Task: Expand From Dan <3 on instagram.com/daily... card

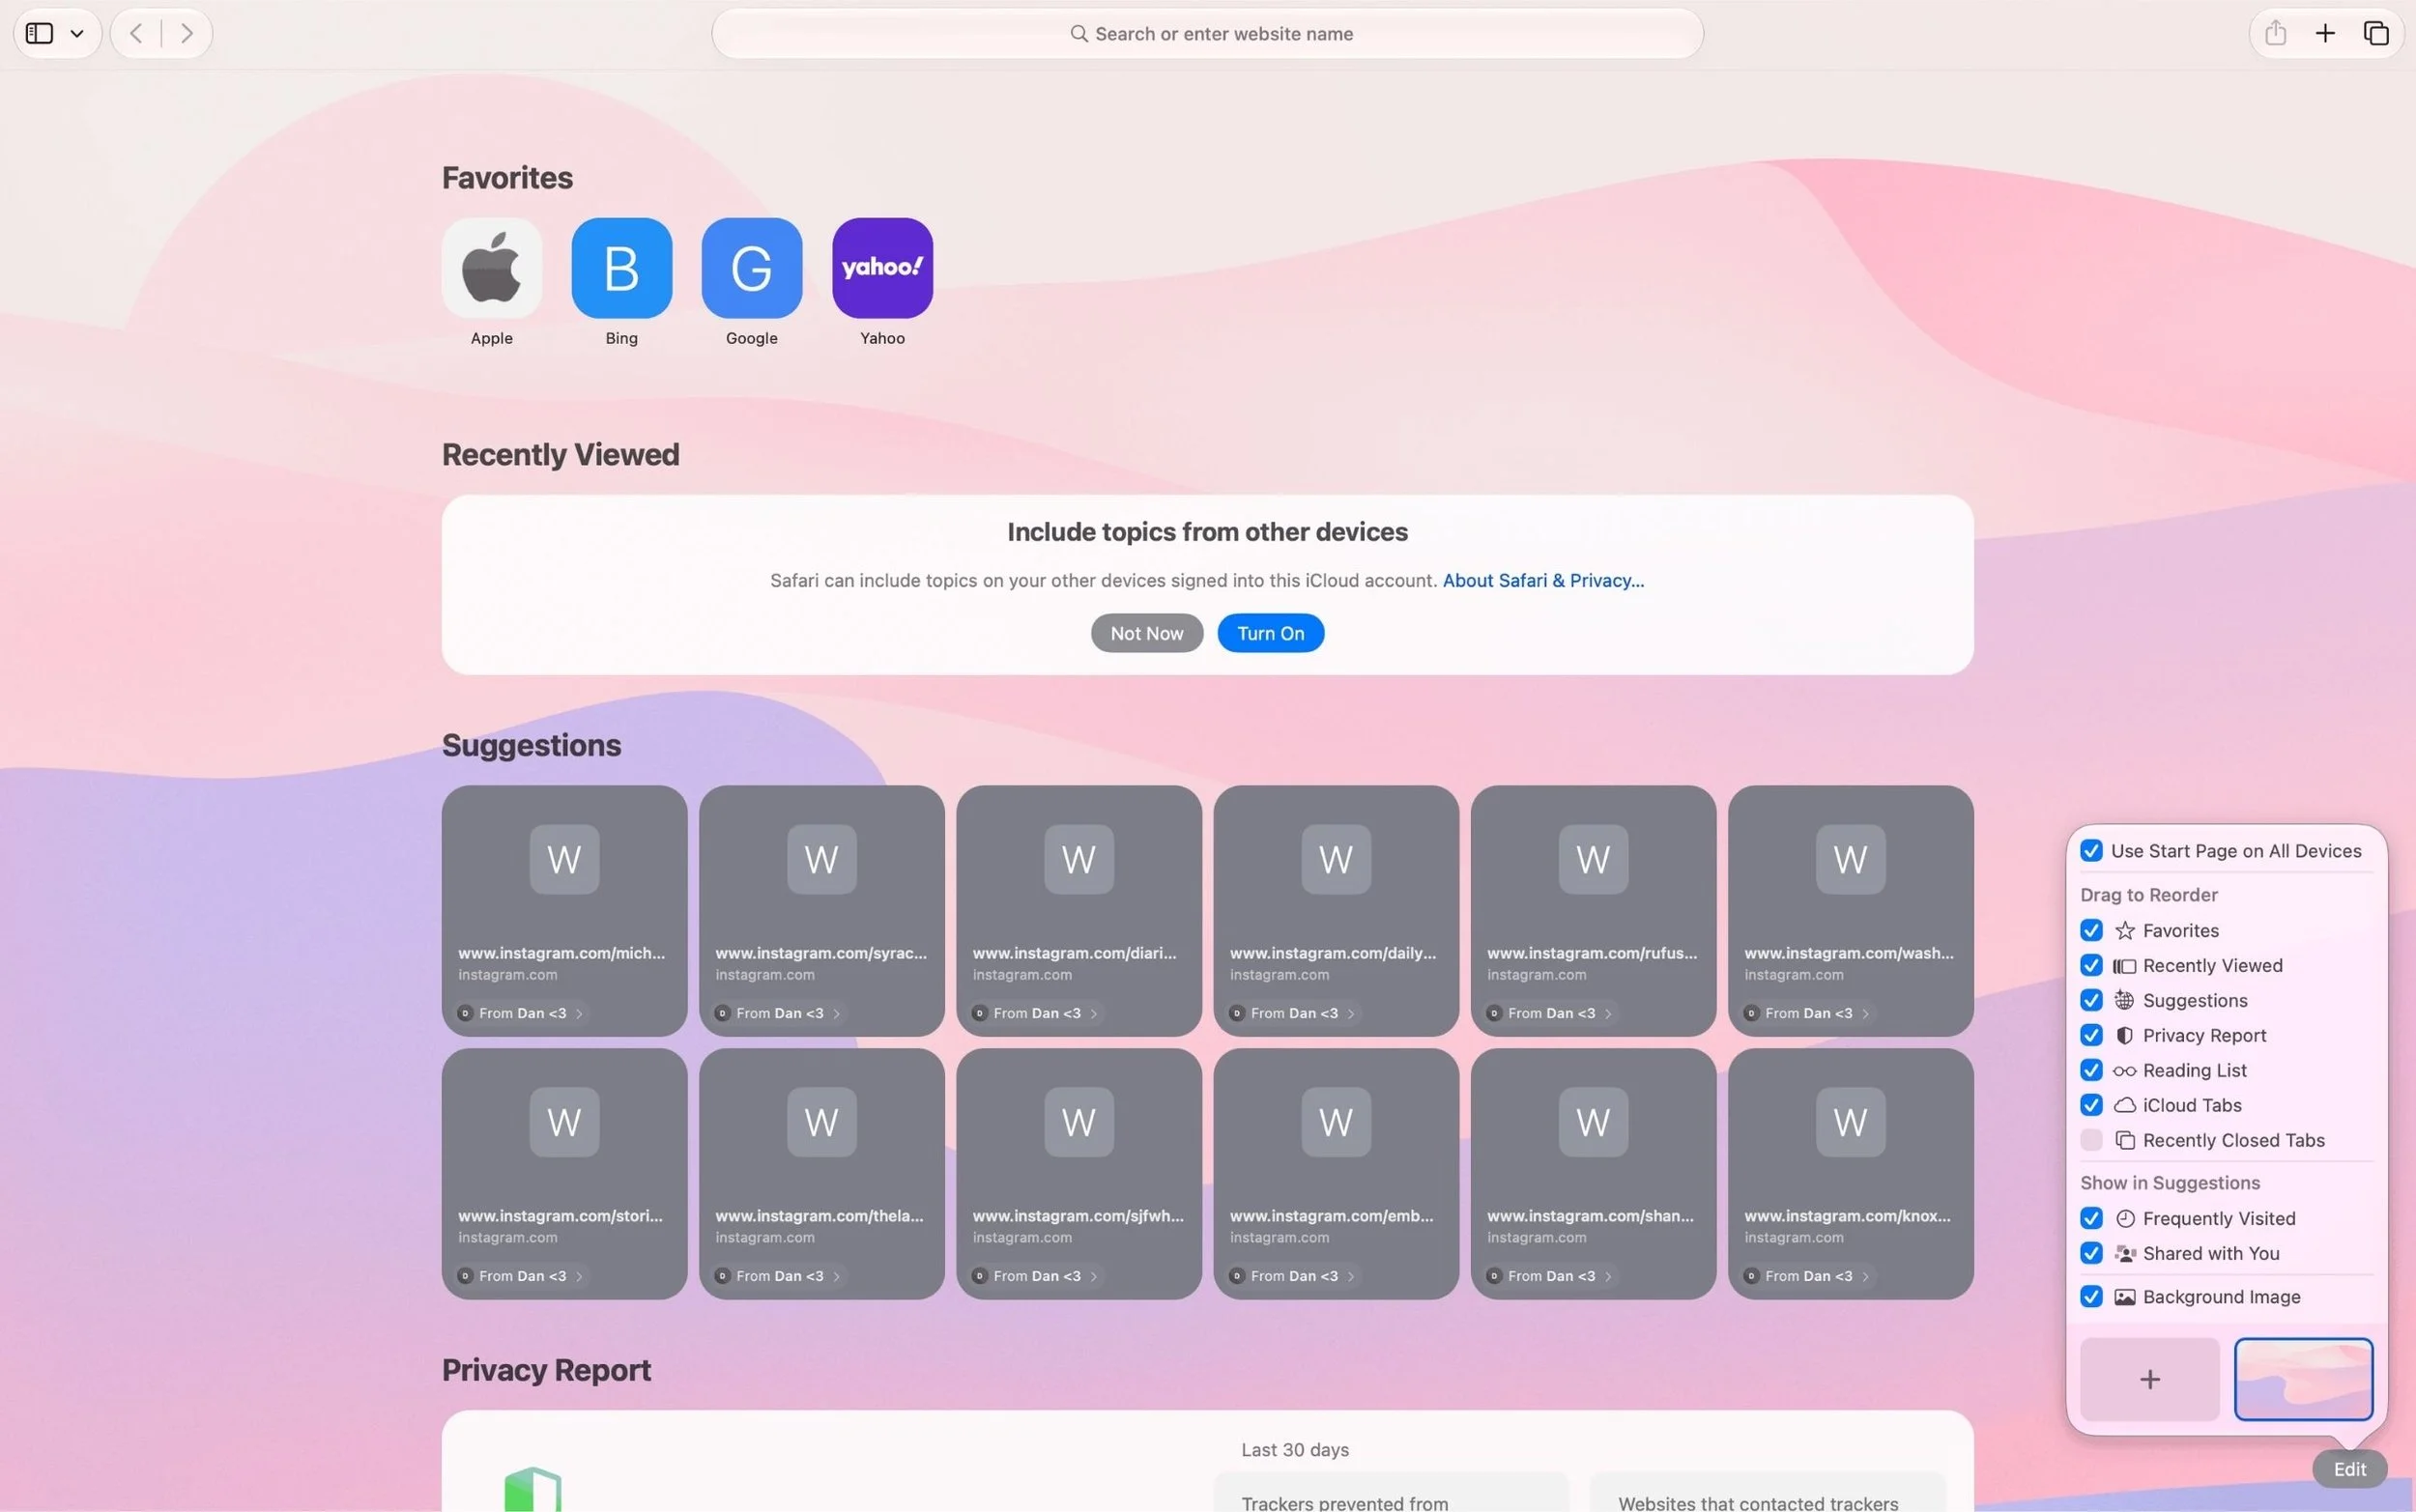Action: coord(1293,1013)
